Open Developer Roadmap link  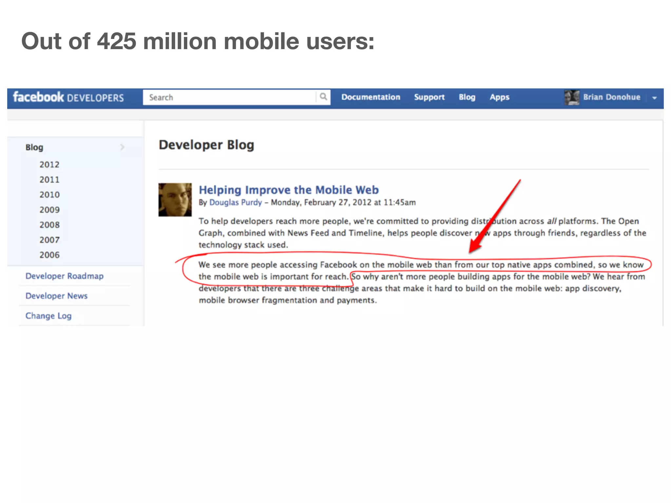tap(65, 276)
